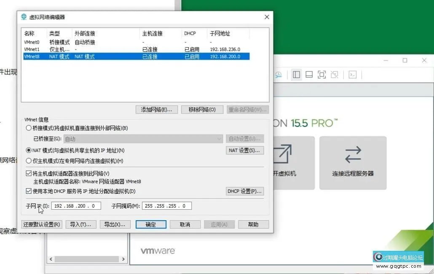Viewport: 434px width, 274px height.
Task: Select the 桥接模式 radio button
Action: pos(29,128)
